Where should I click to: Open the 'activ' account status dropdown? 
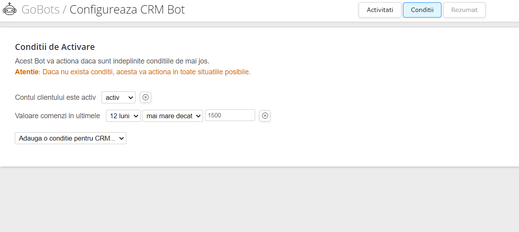click(x=118, y=97)
